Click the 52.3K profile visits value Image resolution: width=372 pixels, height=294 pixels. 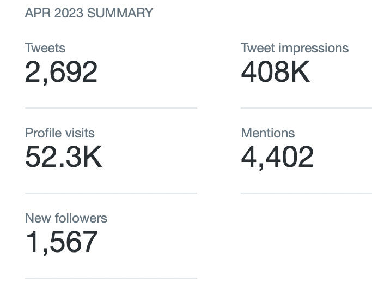tap(64, 157)
